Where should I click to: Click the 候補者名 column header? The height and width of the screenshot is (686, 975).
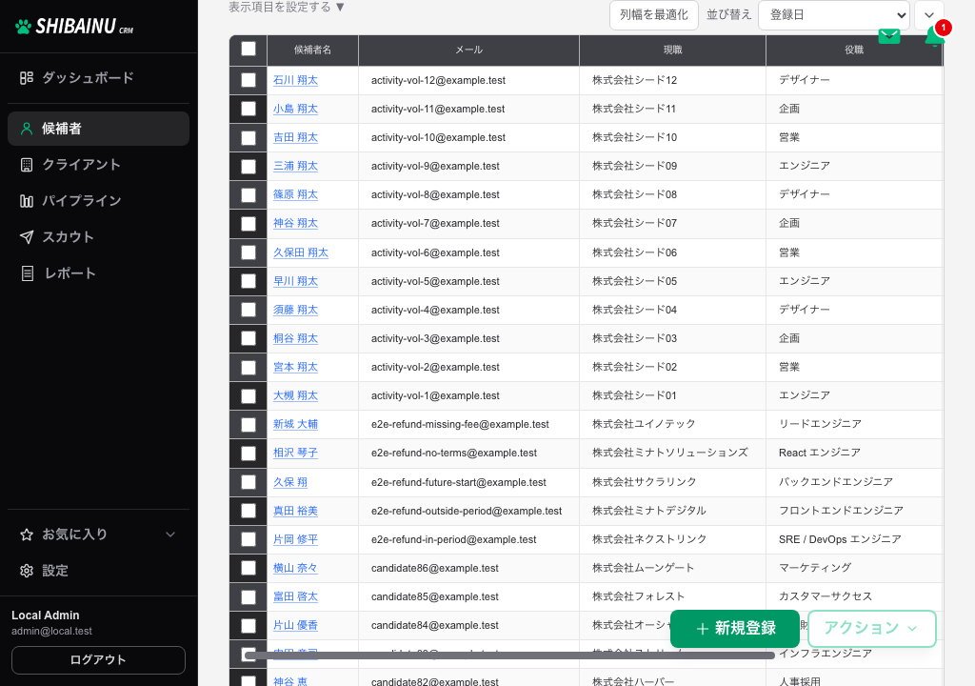(312, 50)
